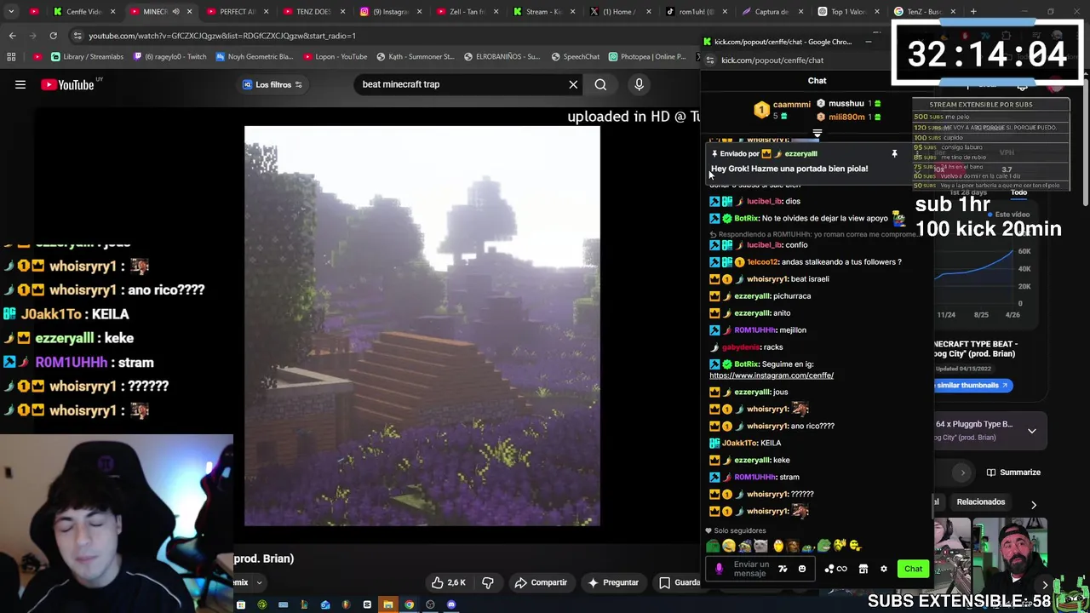Open the emoji picker in the chat box
This screenshot has height=613, width=1090.
[801, 569]
